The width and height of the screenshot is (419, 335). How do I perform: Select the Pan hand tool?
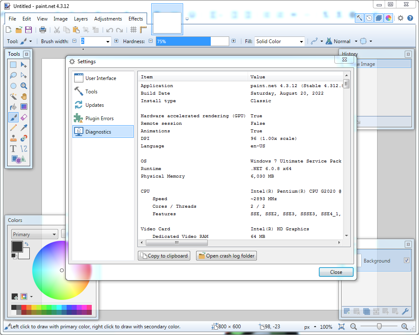click(x=24, y=96)
